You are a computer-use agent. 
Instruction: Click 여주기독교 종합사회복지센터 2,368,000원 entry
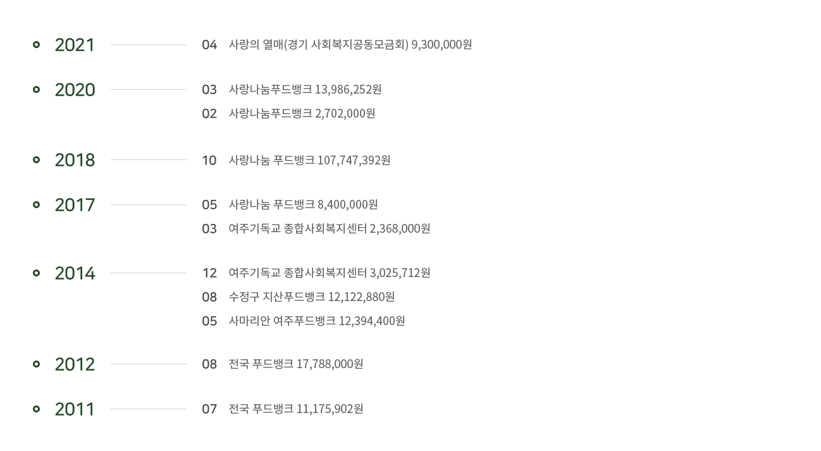[x=330, y=228]
